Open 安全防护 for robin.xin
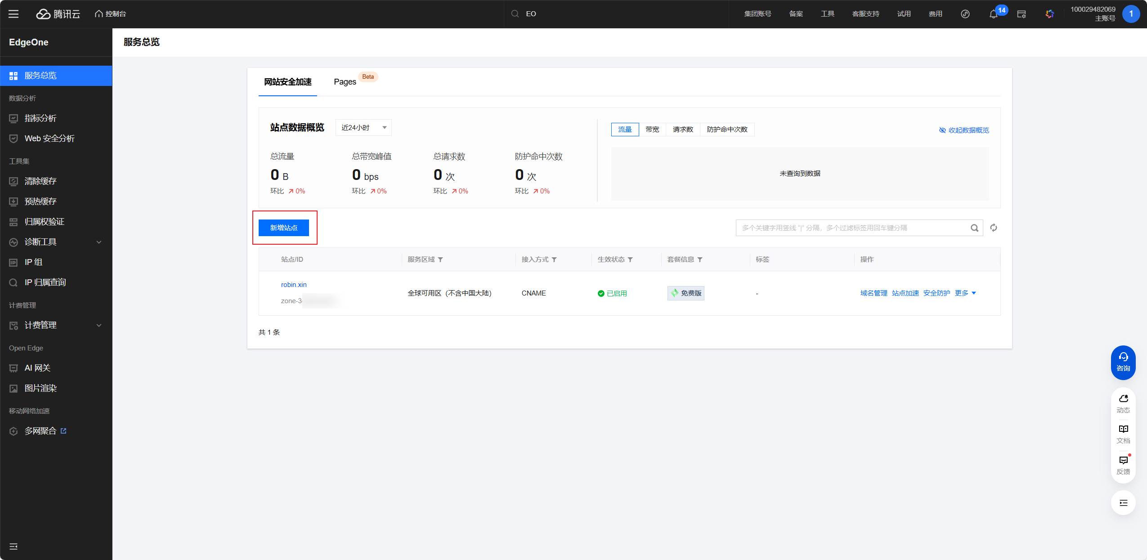The height and width of the screenshot is (560, 1147). tap(936, 293)
